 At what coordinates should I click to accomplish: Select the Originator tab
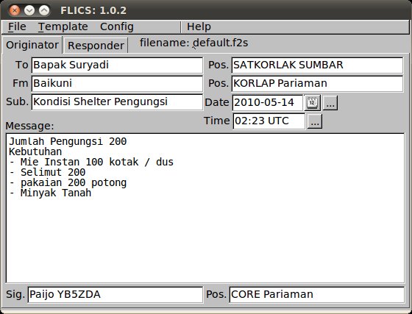coord(32,45)
